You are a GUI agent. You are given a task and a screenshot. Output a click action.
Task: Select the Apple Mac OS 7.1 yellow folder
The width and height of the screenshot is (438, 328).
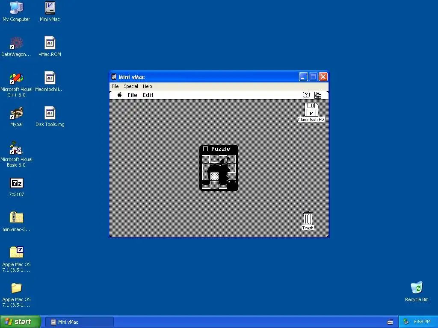click(17, 295)
